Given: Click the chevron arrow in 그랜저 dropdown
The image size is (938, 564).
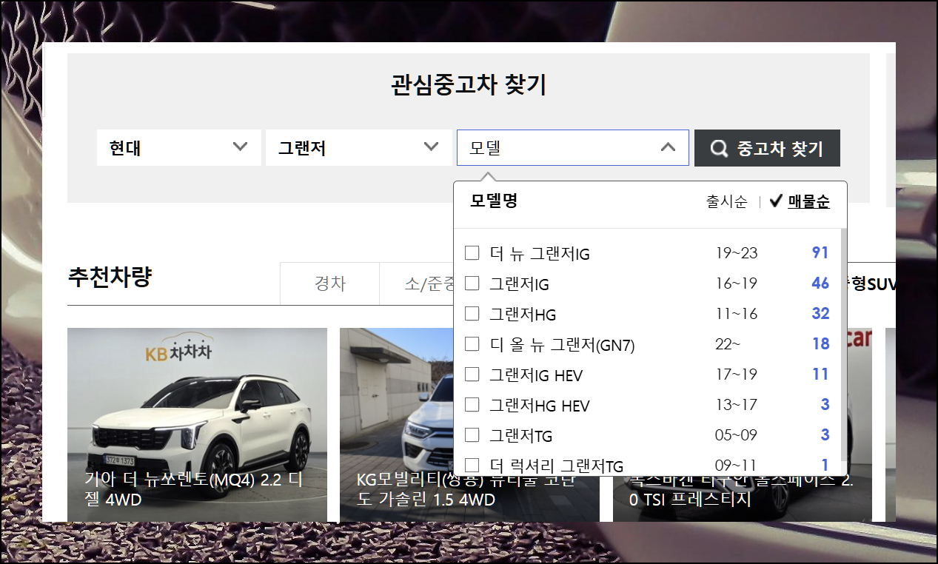Looking at the screenshot, I should pyautogui.click(x=431, y=147).
